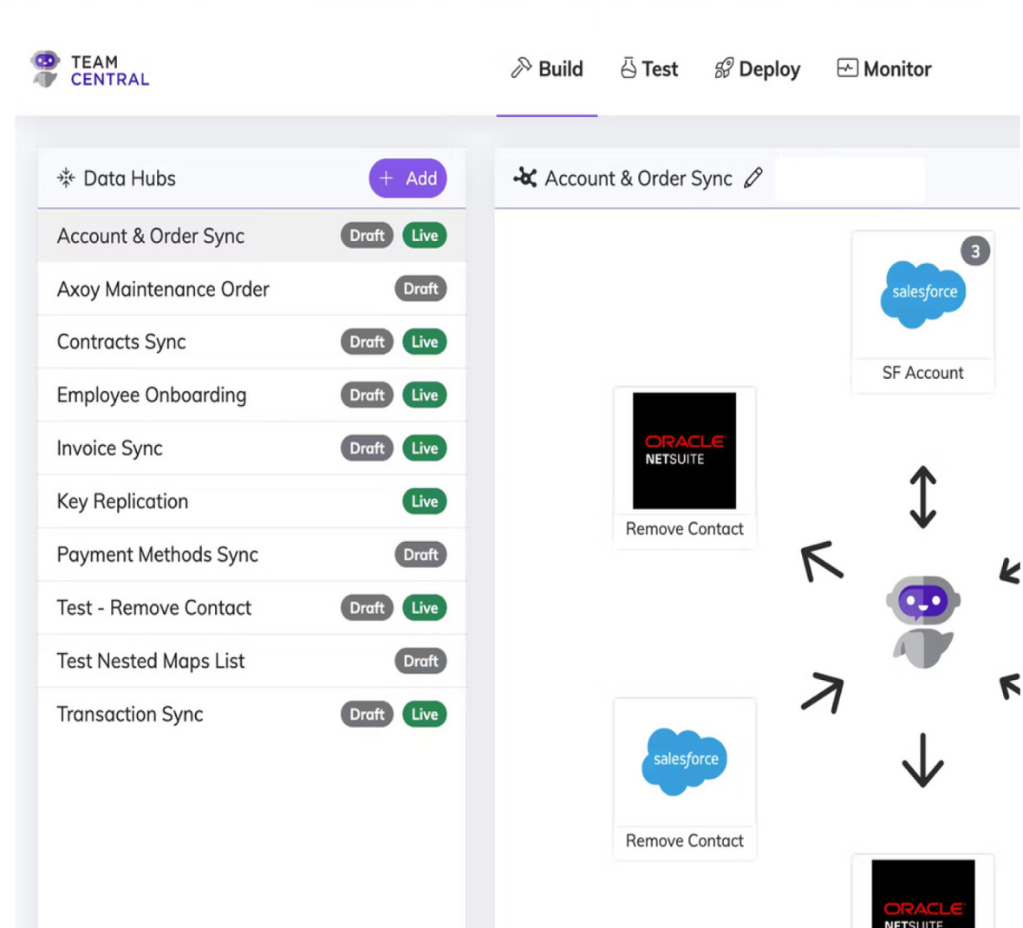Click the central robot hub icon

(x=922, y=621)
